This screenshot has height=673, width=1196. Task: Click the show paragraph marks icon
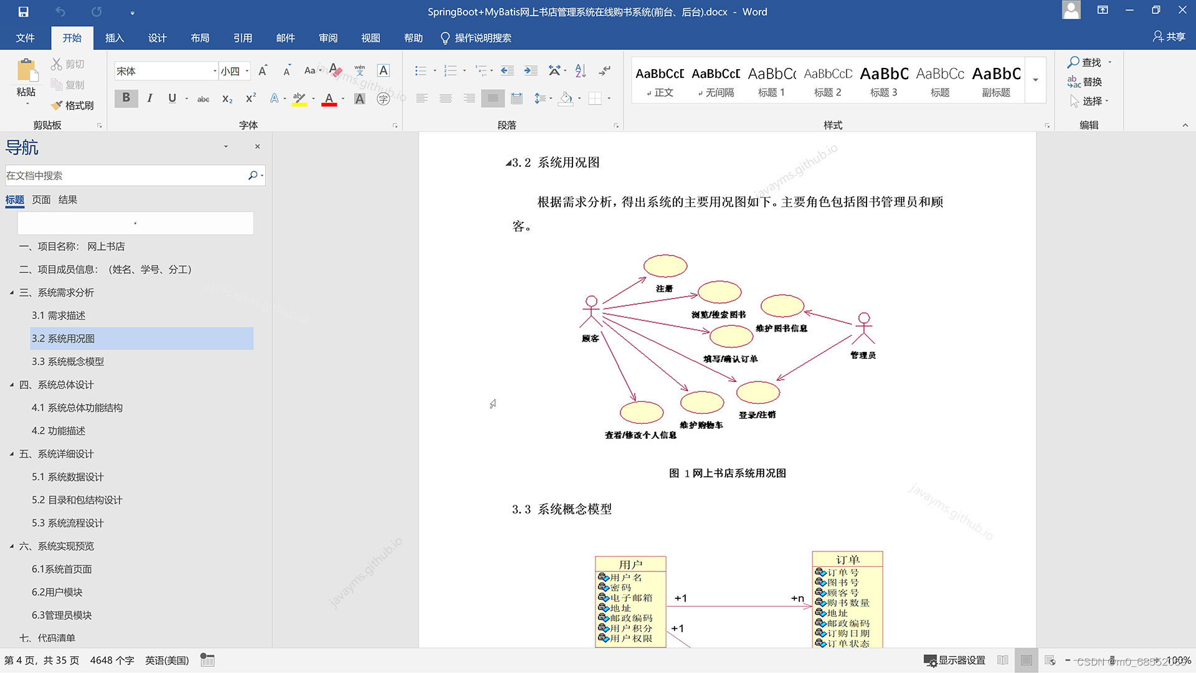604,70
